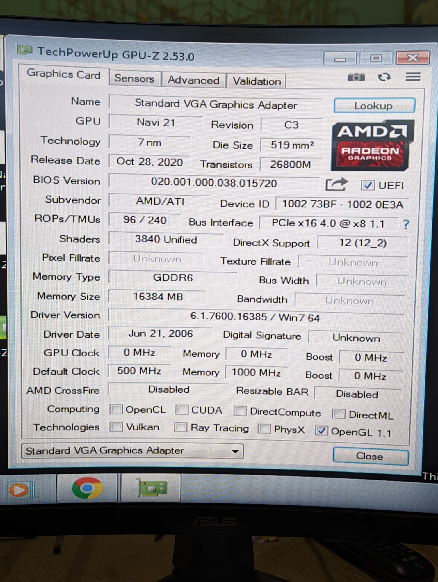
Task: Click the refresh arrows icon
Action: coord(384,77)
